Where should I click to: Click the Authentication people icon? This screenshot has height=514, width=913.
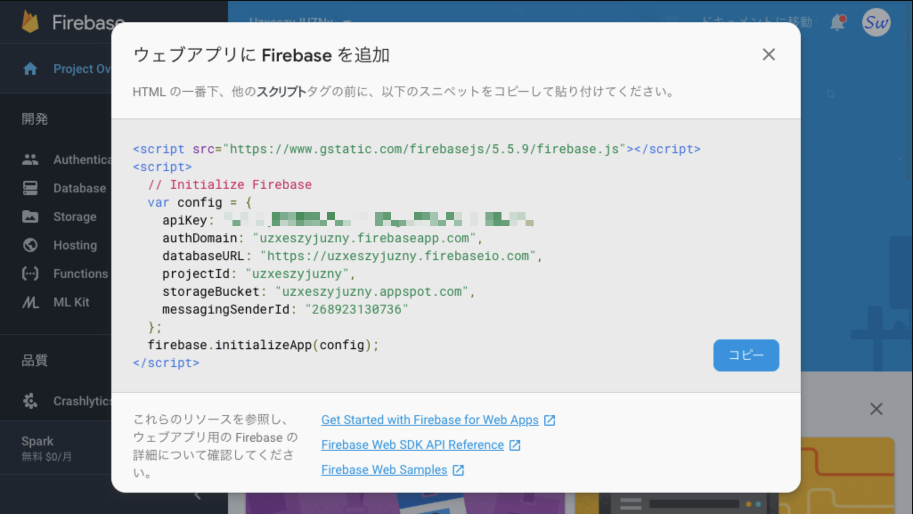click(30, 159)
